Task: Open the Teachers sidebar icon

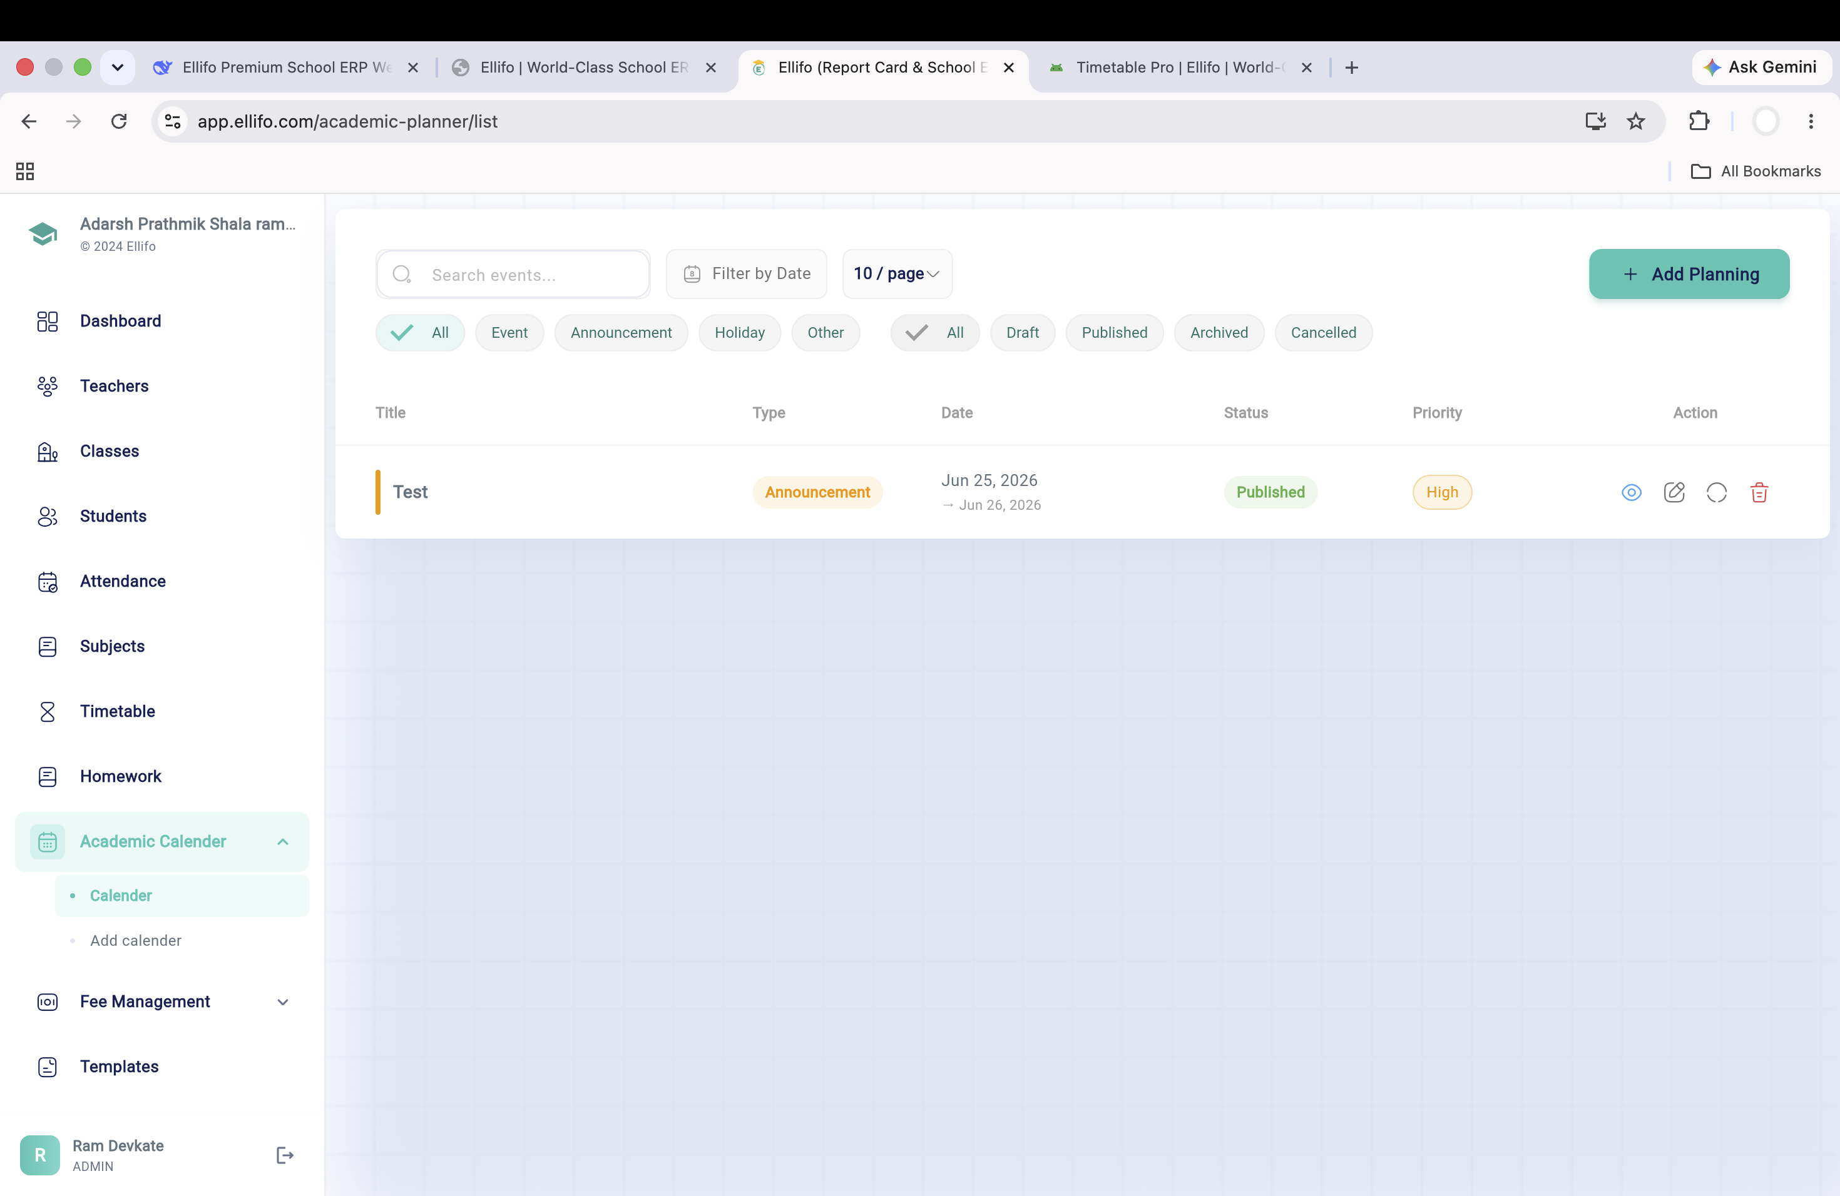Action: [x=47, y=387]
